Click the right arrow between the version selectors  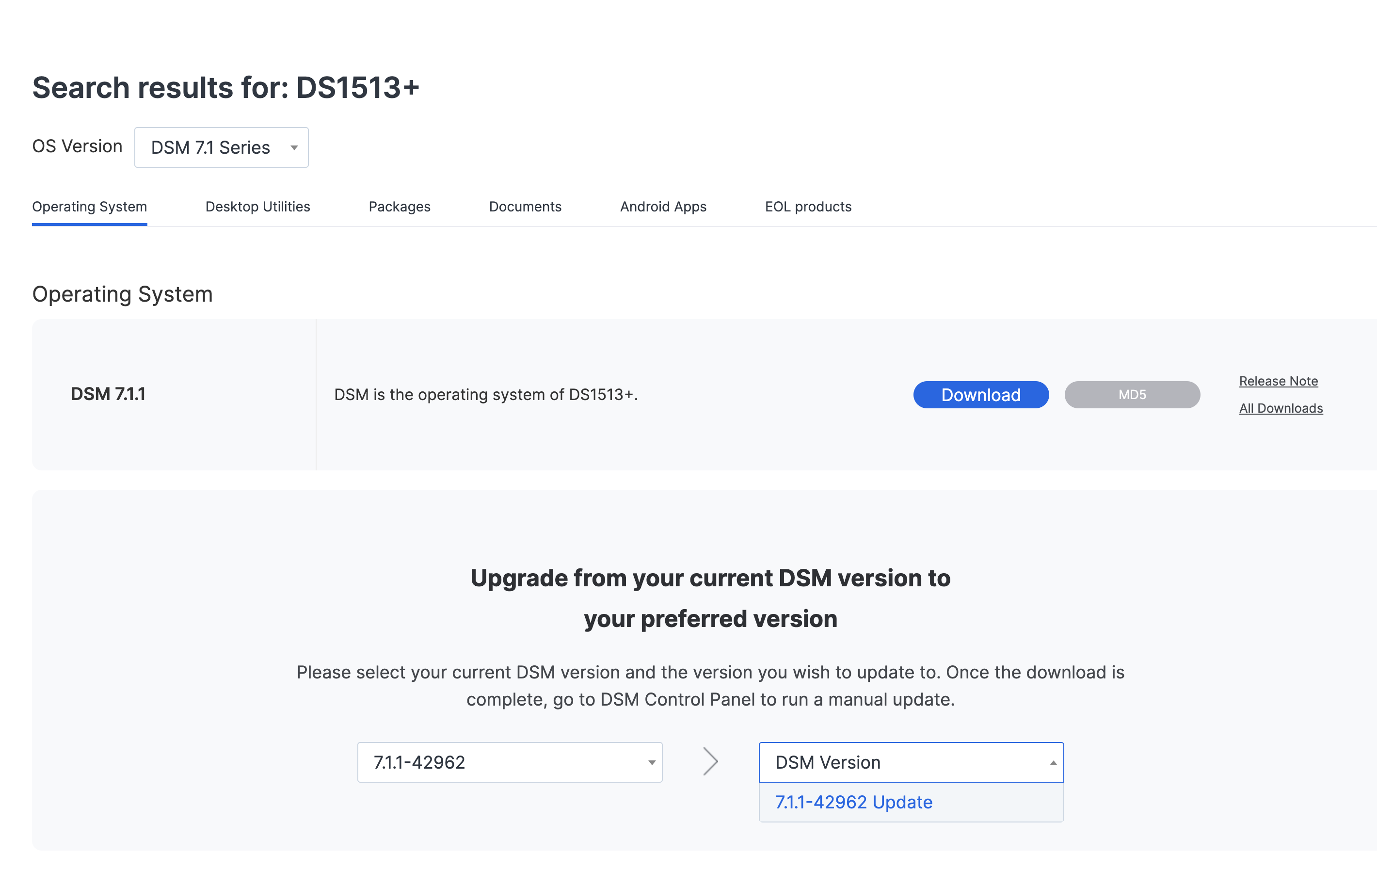click(710, 761)
